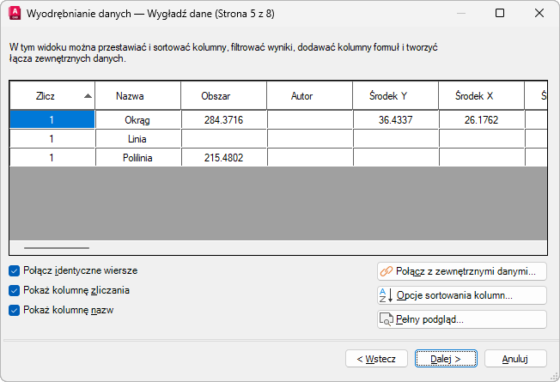The image size is (560, 382).
Task: Click the sort arrow in Zlicz column
Action: (88, 96)
